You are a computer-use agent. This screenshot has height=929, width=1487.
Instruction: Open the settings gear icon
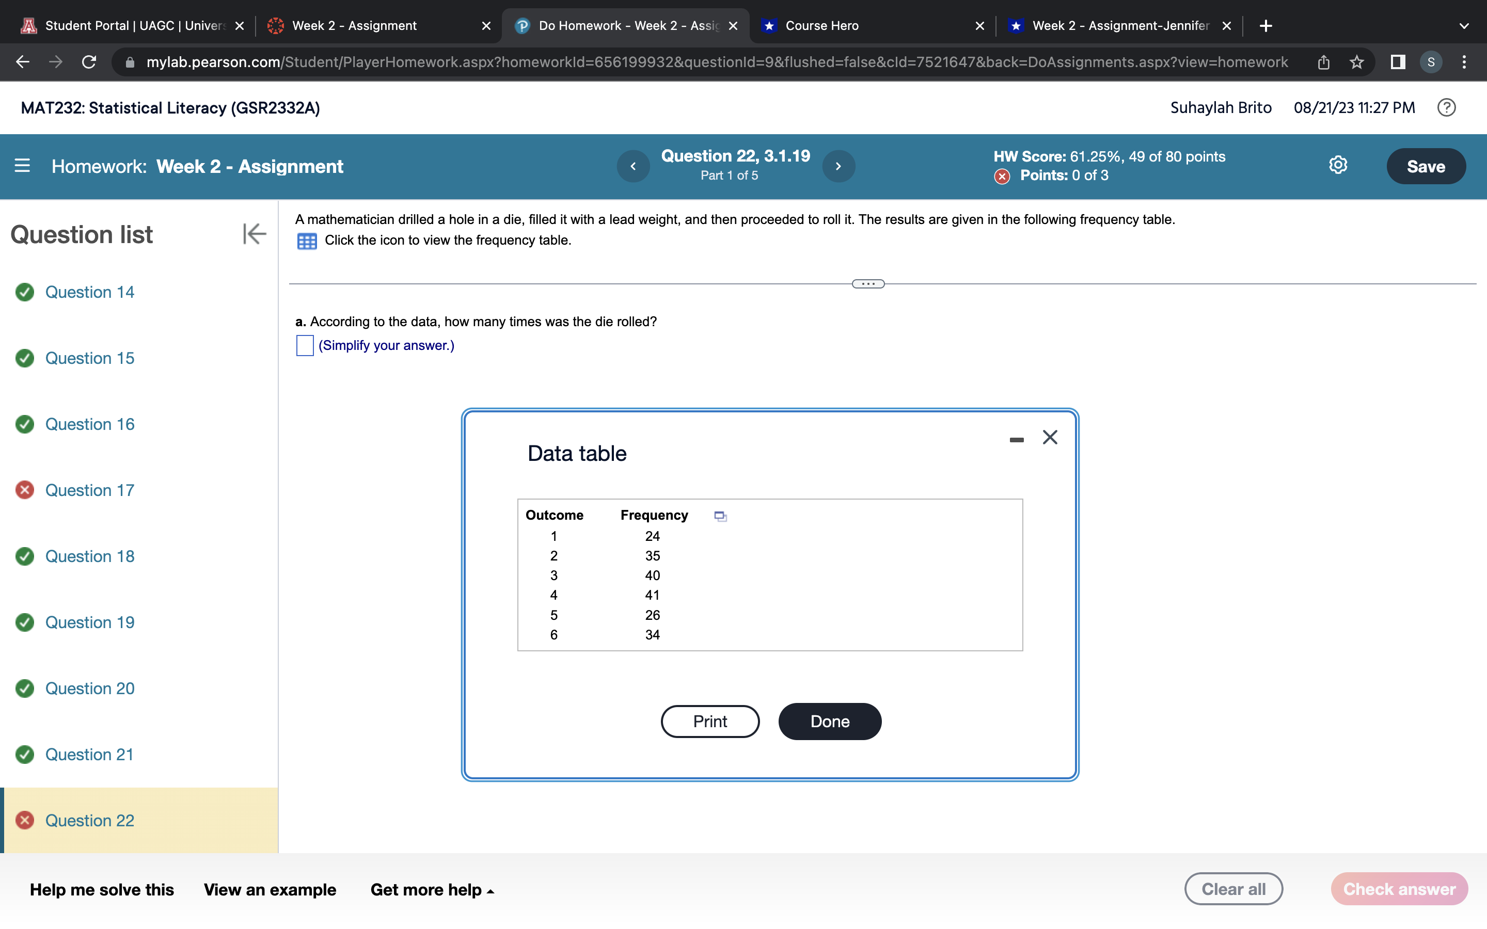click(1338, 165)
